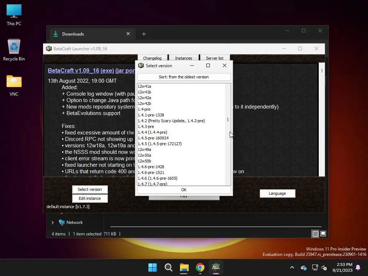368x276 pixels.
Task: Click 'default instance [b1.7.3]' label
Action: point(68,207)
